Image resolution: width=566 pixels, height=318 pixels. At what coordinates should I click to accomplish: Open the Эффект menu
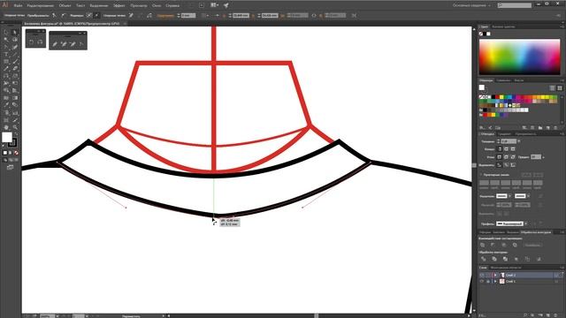coord(119,6)
